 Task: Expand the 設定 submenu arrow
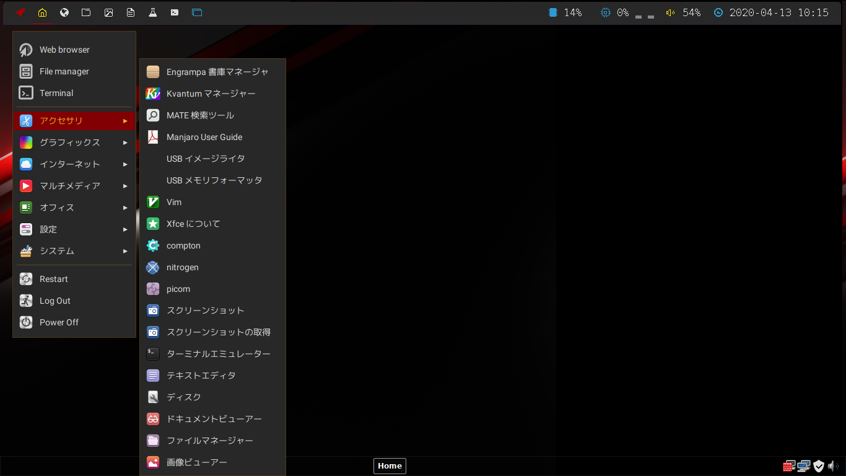pyautogui.click(x=125, y=229)
